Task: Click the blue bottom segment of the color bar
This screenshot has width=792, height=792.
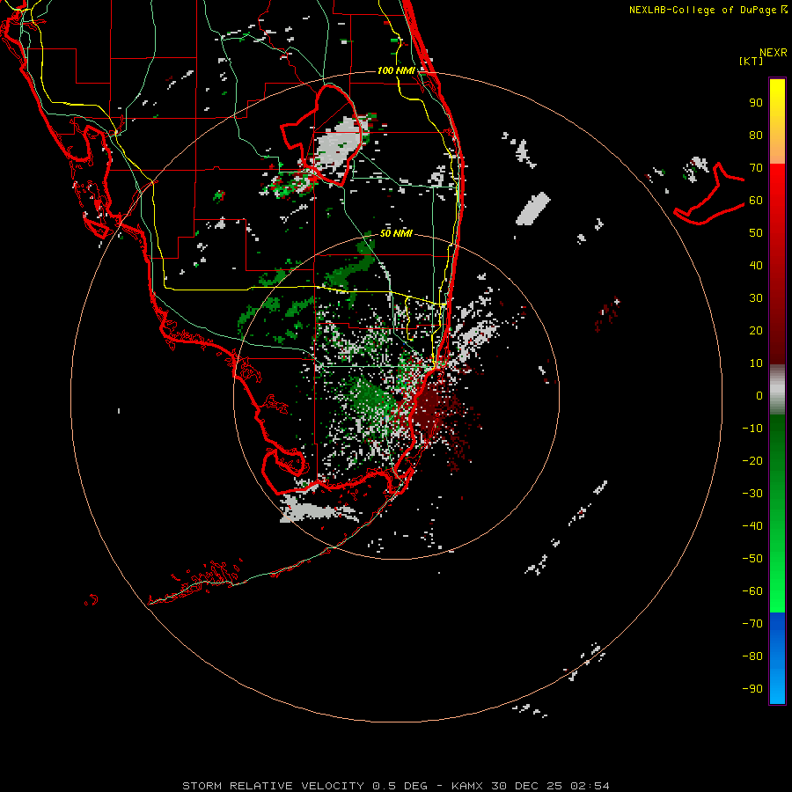Action: point(777,658)
